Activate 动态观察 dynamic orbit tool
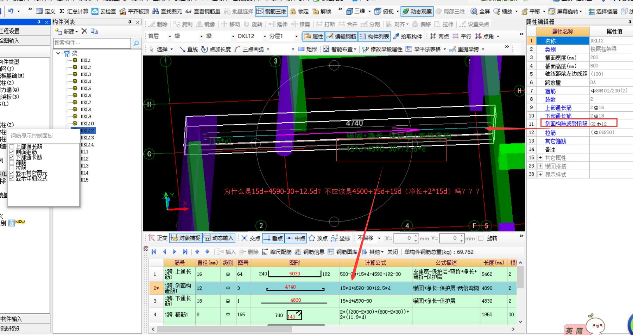Screen dimensions: 633x335 417,11
